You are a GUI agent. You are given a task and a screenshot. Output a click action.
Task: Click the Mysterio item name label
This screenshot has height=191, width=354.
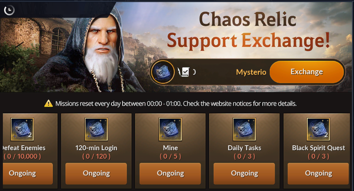pos(251,72)
